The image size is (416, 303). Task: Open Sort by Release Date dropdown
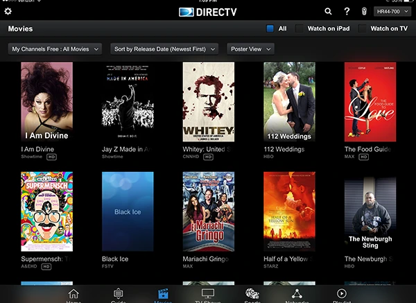(x=164, y=49)
